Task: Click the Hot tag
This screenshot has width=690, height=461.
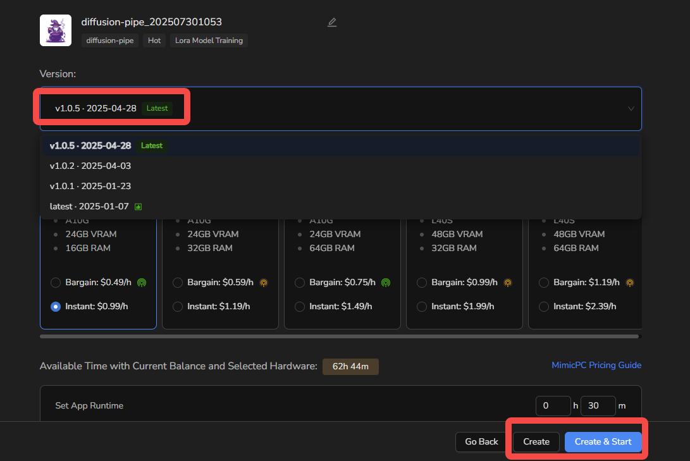Action: [154, 40]
